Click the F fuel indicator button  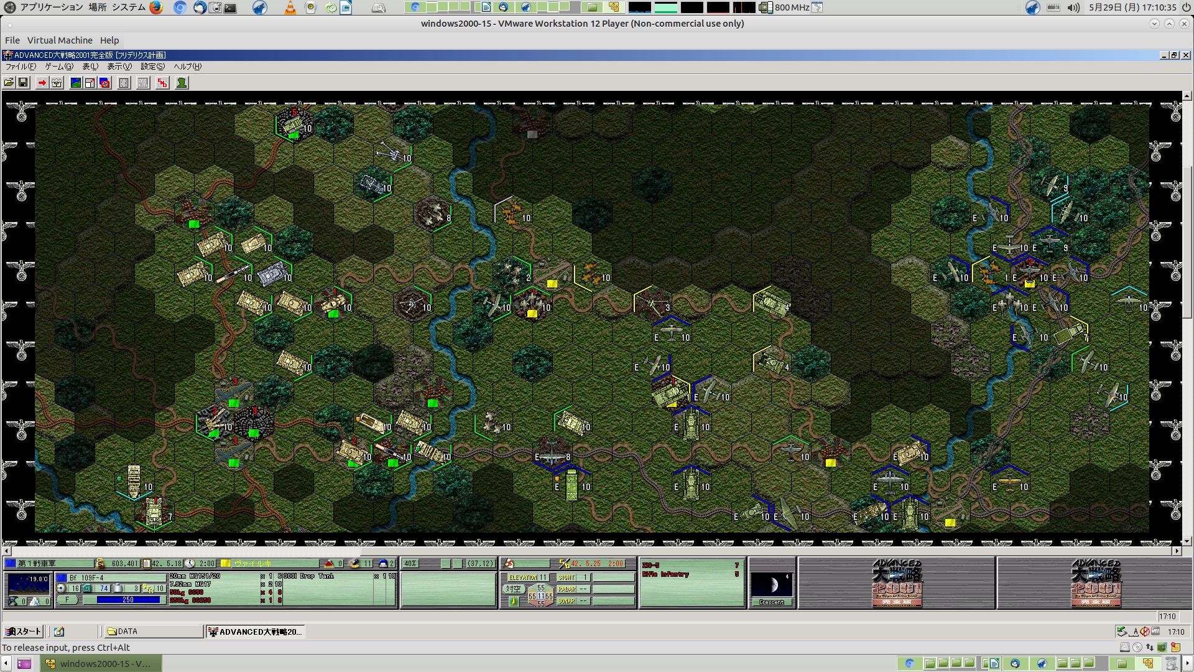(68, 600)
